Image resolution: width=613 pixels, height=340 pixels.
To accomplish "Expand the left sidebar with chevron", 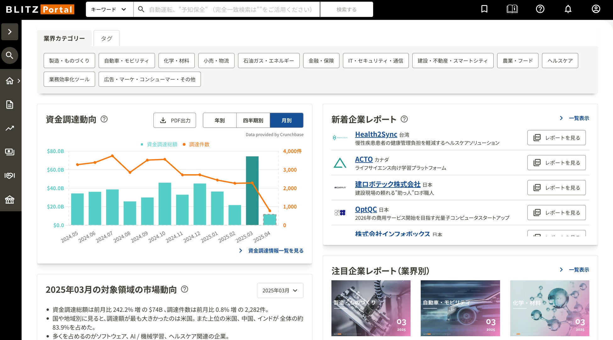I will tap(10, 32).
